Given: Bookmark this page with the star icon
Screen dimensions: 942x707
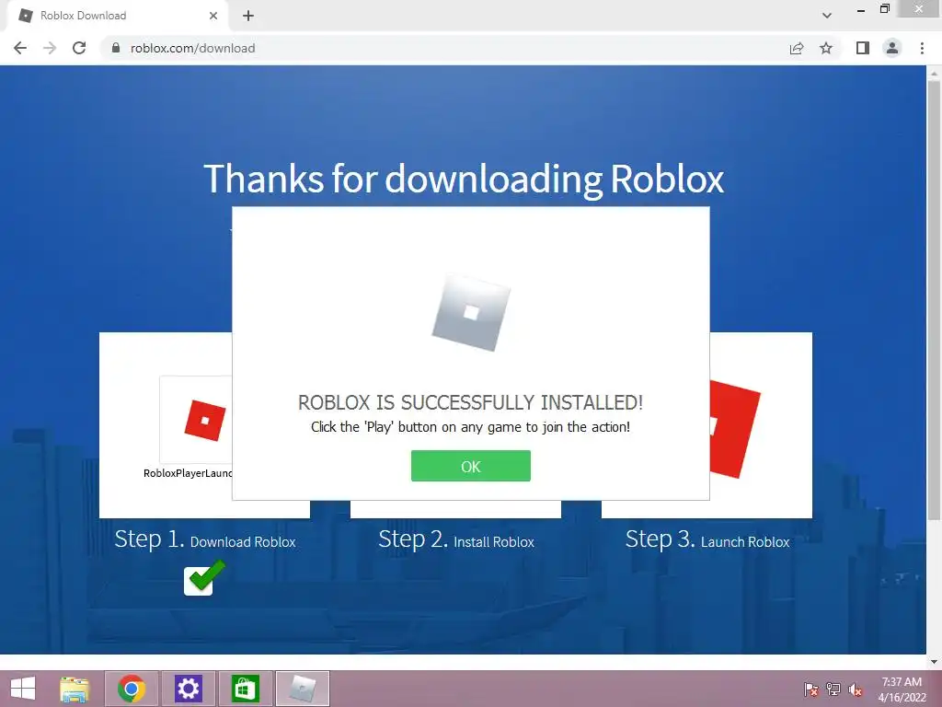Looking at the screenshot, I should point(826,48).
